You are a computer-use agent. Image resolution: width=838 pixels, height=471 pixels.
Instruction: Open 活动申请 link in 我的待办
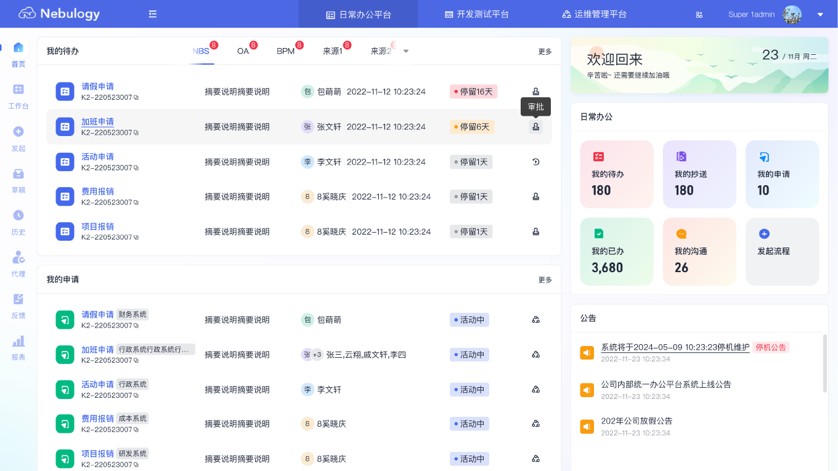97,156
